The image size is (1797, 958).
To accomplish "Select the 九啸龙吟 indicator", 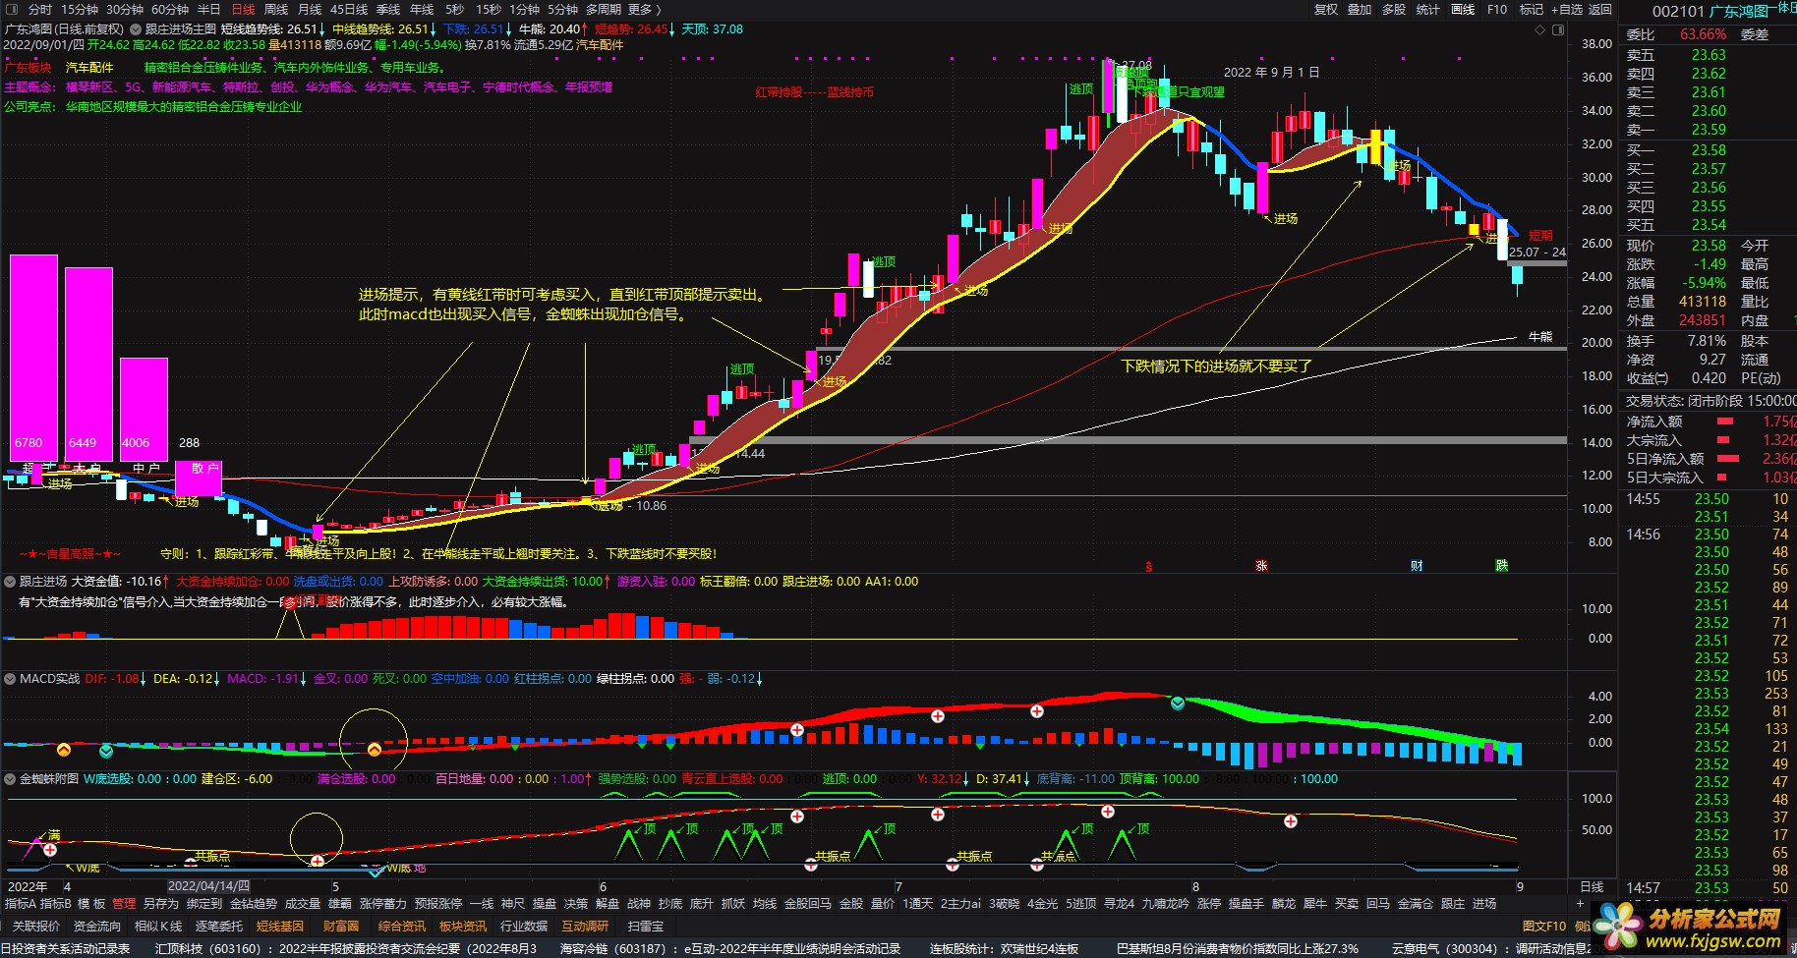I will click(x=1165, y=903).
